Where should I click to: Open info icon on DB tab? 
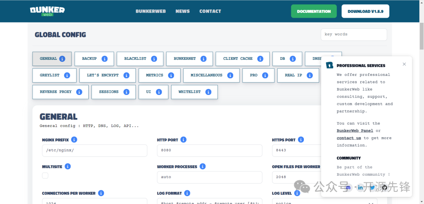click(293, 59)
